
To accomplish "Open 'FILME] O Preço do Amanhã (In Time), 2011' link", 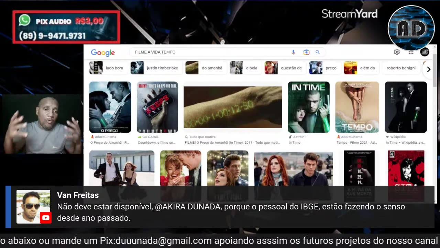I will pyautogui.click(x=232, y=142).
